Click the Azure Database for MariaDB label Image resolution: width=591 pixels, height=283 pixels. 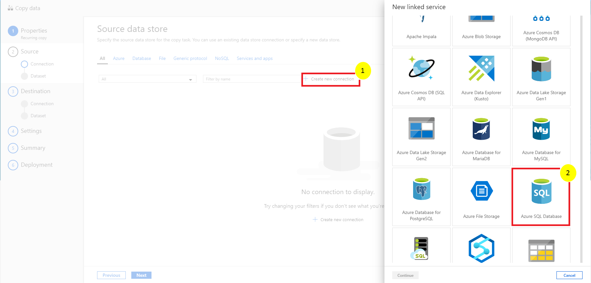[481, 155]
